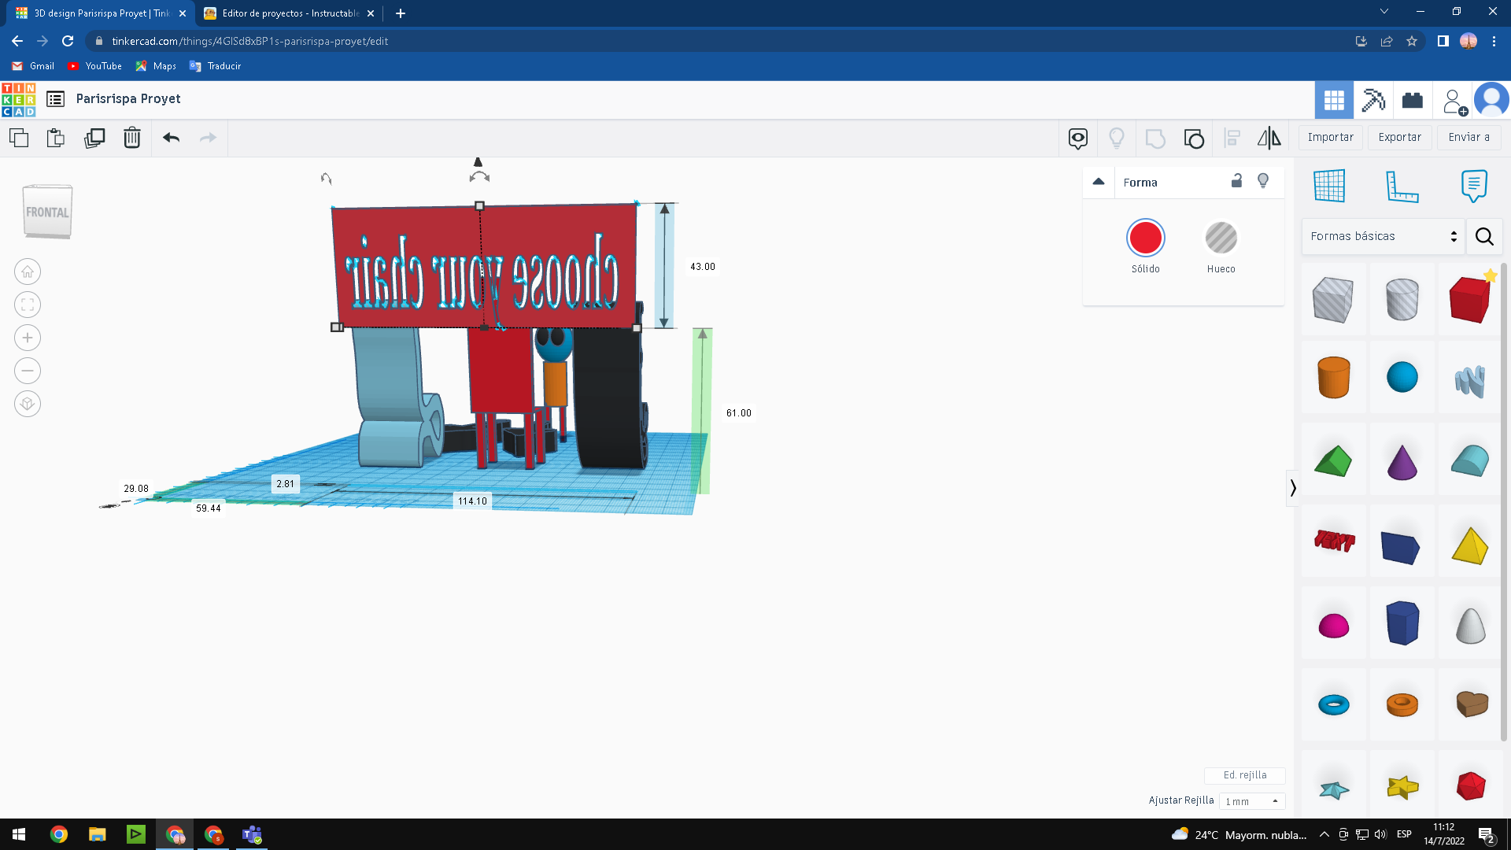The width and height of the screenshot is (1511, 850).
Task: Open the Workplane tool
Action: (1329, 187)
